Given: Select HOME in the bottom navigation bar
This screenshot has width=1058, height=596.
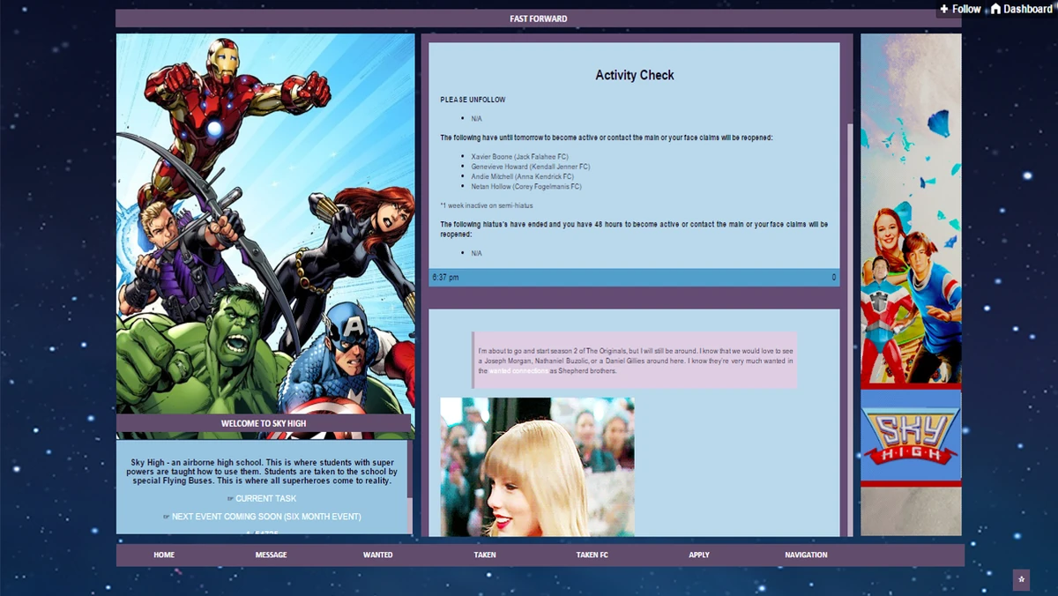Looking at the screenshot, I should pyautogui.click(x=163, y=555).
